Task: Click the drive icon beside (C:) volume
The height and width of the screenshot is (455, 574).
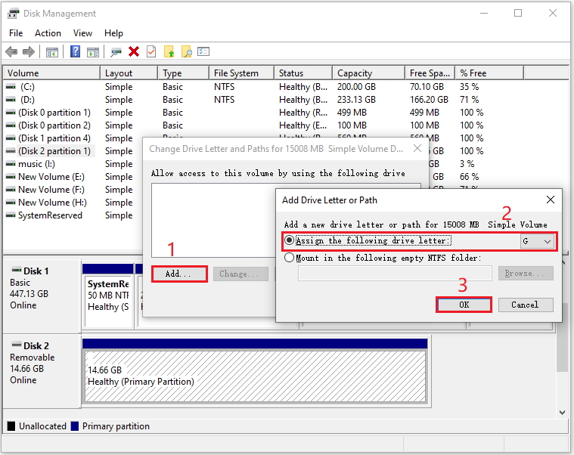Action: [x=11, y=87]
